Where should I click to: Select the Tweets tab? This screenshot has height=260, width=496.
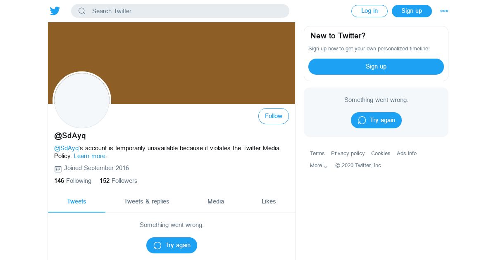[76, 201]
